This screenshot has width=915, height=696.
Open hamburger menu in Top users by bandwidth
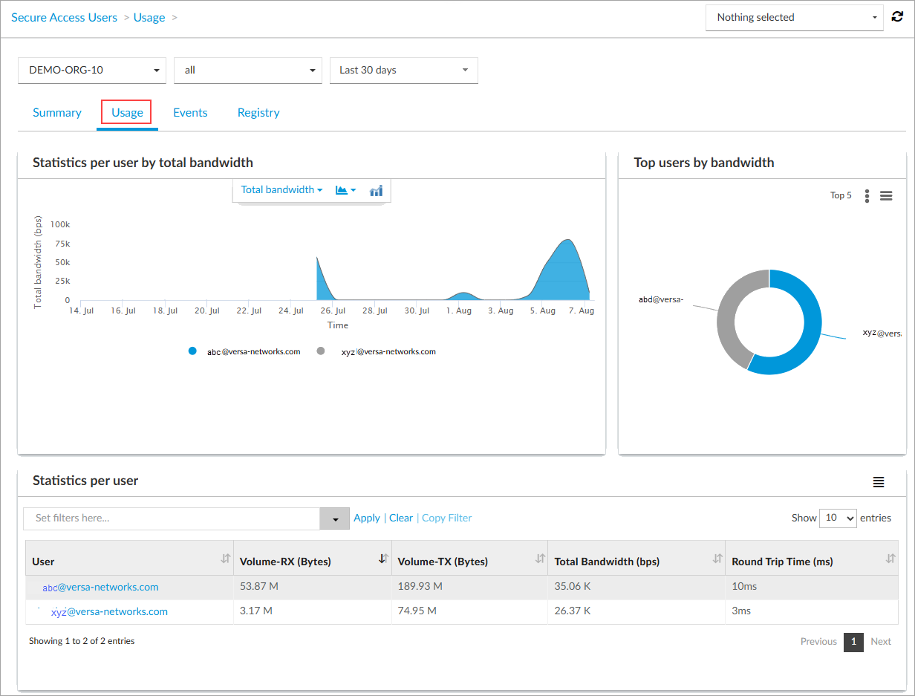pyautogui.click(x=885, y=196)
